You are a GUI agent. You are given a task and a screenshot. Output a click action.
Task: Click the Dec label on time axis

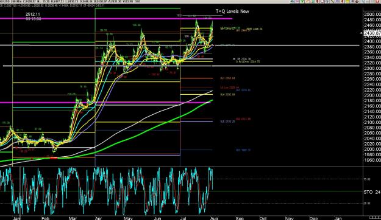pos(313,218)
